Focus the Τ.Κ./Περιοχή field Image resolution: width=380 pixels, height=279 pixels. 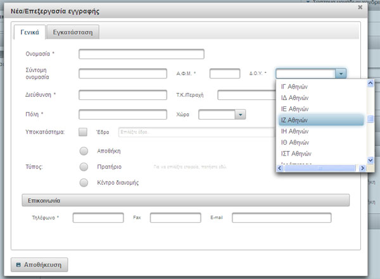[247, 95]
